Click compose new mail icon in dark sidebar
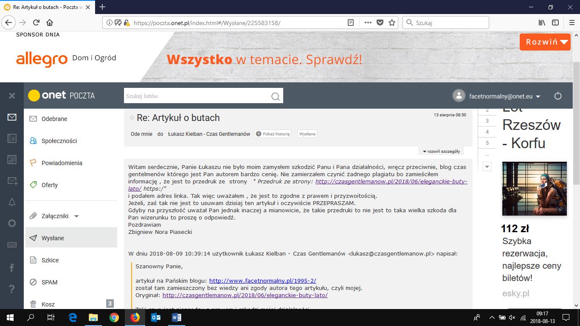The width and height of the screenshot is (580, 326). pos(12,181)
